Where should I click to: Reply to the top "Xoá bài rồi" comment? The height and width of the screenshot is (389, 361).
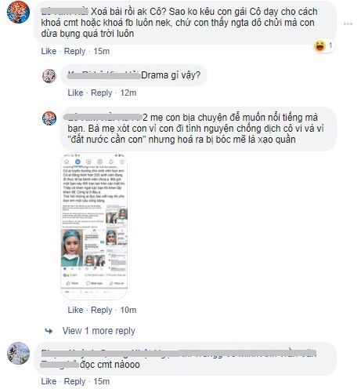pyautogui.click(x=74, y=51)
